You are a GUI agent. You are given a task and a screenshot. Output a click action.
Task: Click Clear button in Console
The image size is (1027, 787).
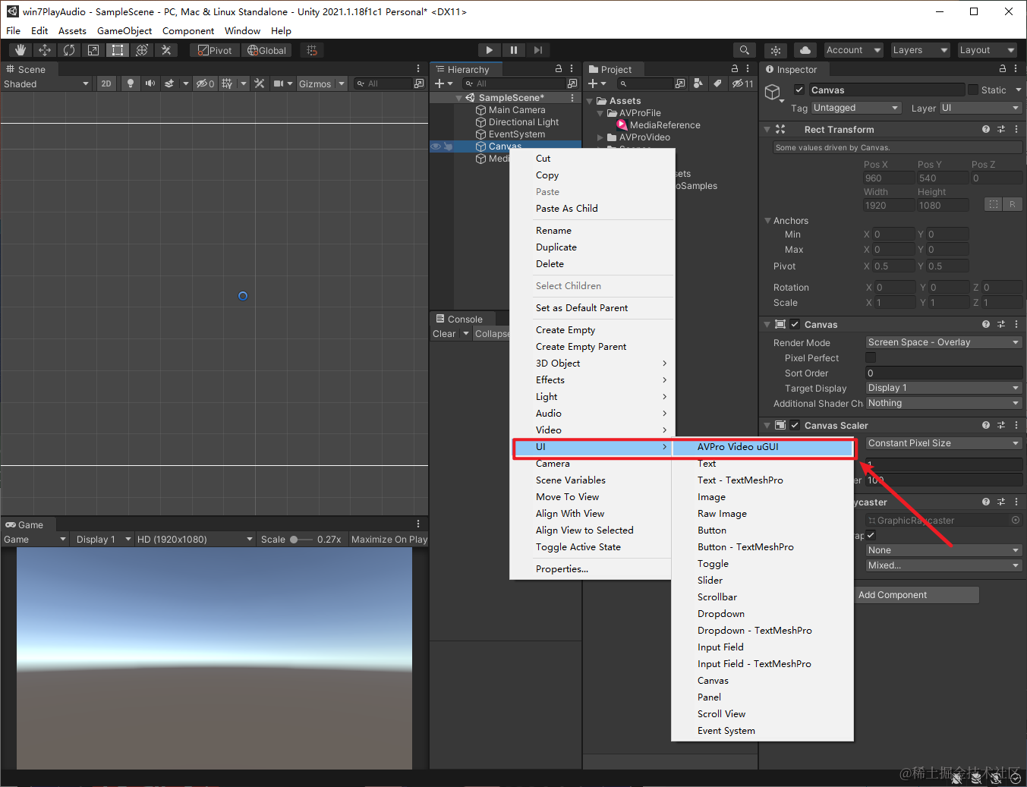(444, 334)
